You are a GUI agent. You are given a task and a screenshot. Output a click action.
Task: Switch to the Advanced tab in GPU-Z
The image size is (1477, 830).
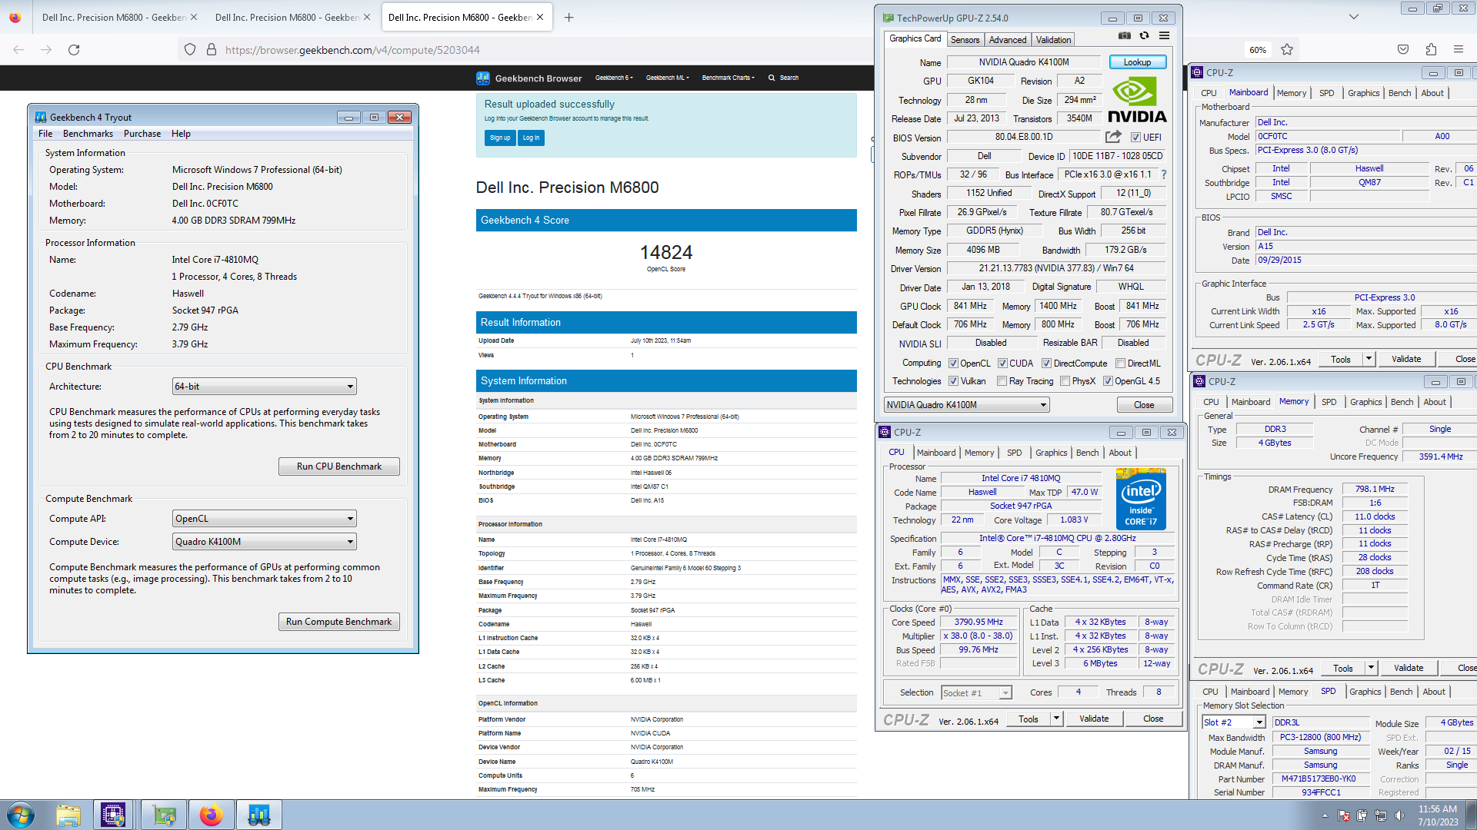1008,40
